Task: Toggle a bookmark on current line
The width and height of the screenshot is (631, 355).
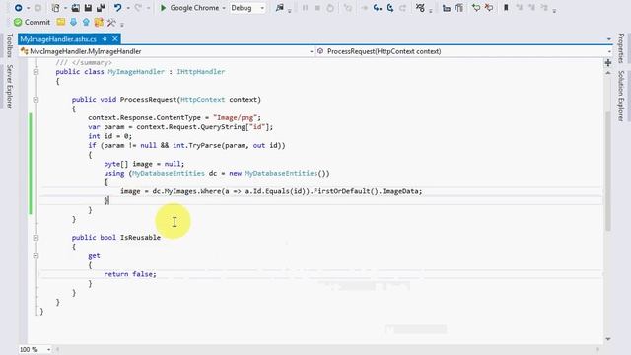Action: [x=506, y=8]
